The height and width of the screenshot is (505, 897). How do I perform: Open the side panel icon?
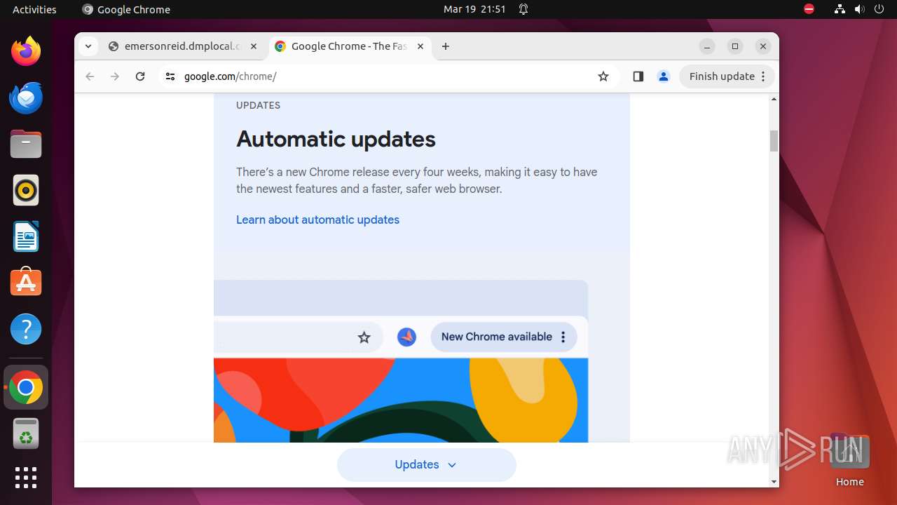click(638, 76)
